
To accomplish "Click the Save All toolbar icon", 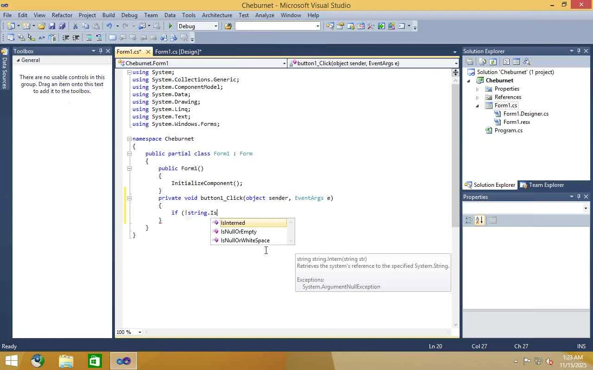I will tap(62, 26).
